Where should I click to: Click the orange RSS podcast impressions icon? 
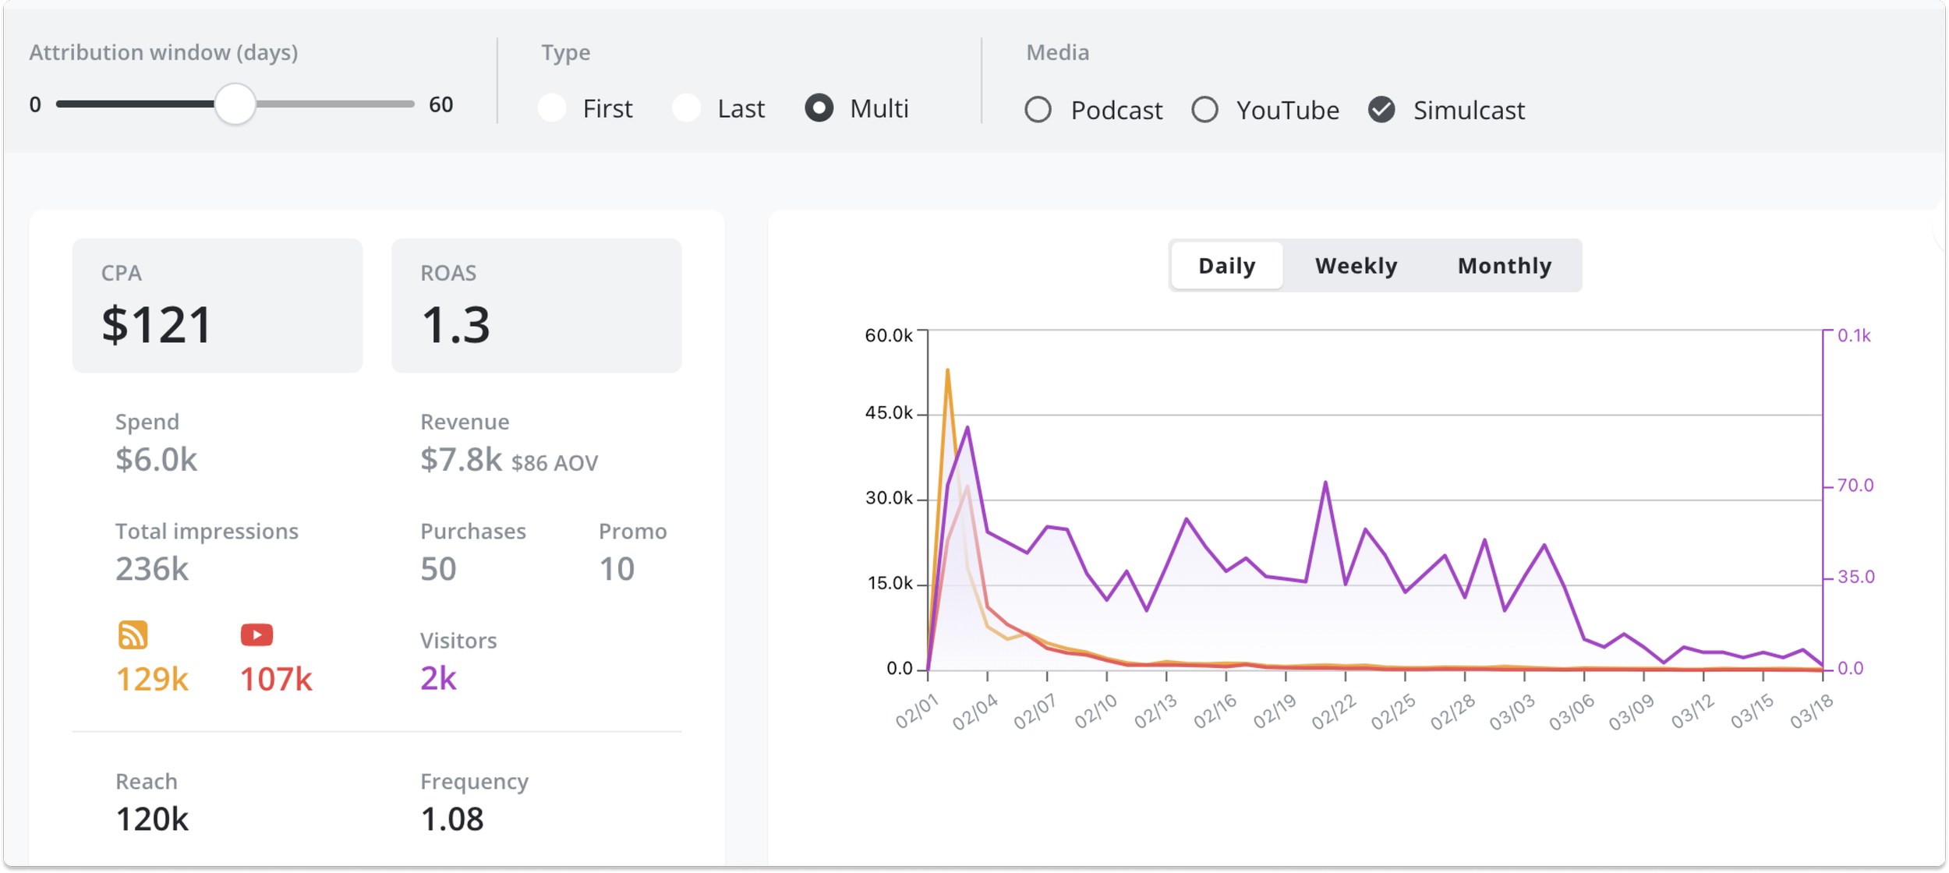coord(134,636)
